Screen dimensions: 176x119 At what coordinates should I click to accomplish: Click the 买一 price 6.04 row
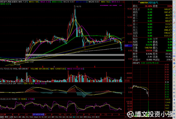(x=152, y=24)
